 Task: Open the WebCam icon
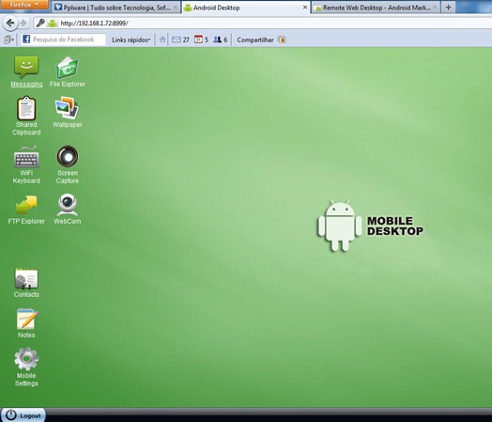point(68,205)
